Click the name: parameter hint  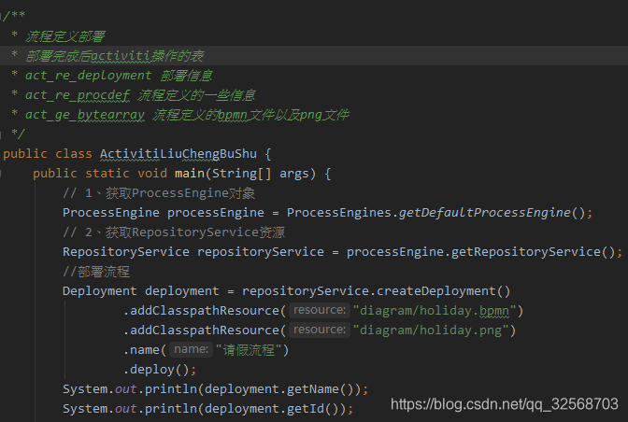point(191,349)
